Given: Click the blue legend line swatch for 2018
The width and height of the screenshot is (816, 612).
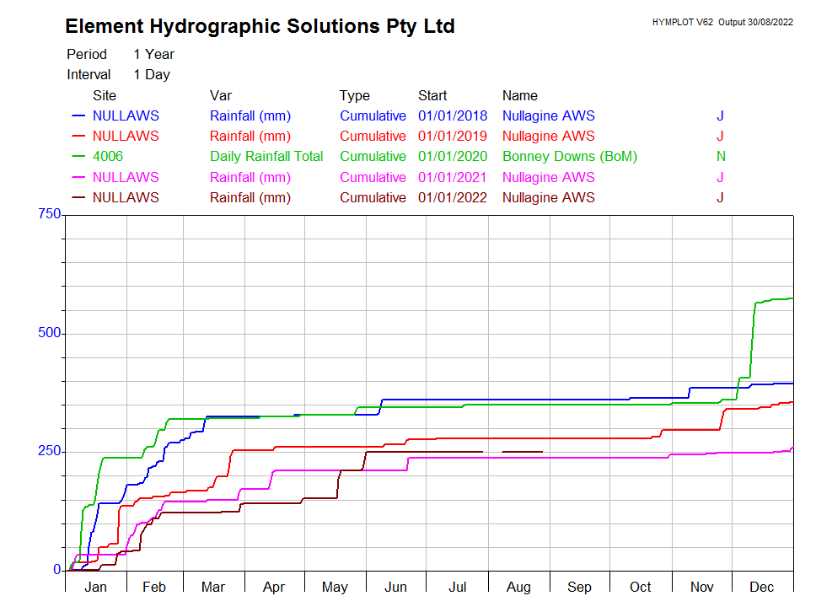Looking at the screenshot, I should 79,116.
